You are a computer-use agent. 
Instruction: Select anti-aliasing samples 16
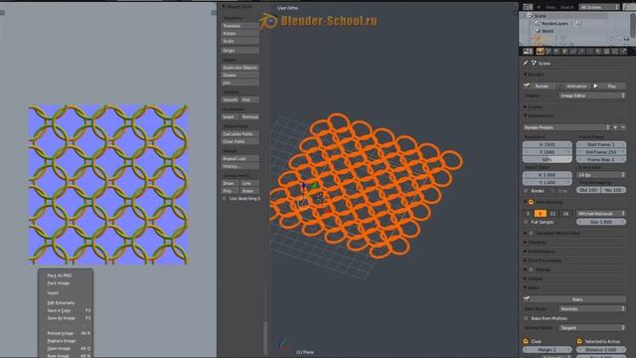pyautogui.click(x=565, y=213)
